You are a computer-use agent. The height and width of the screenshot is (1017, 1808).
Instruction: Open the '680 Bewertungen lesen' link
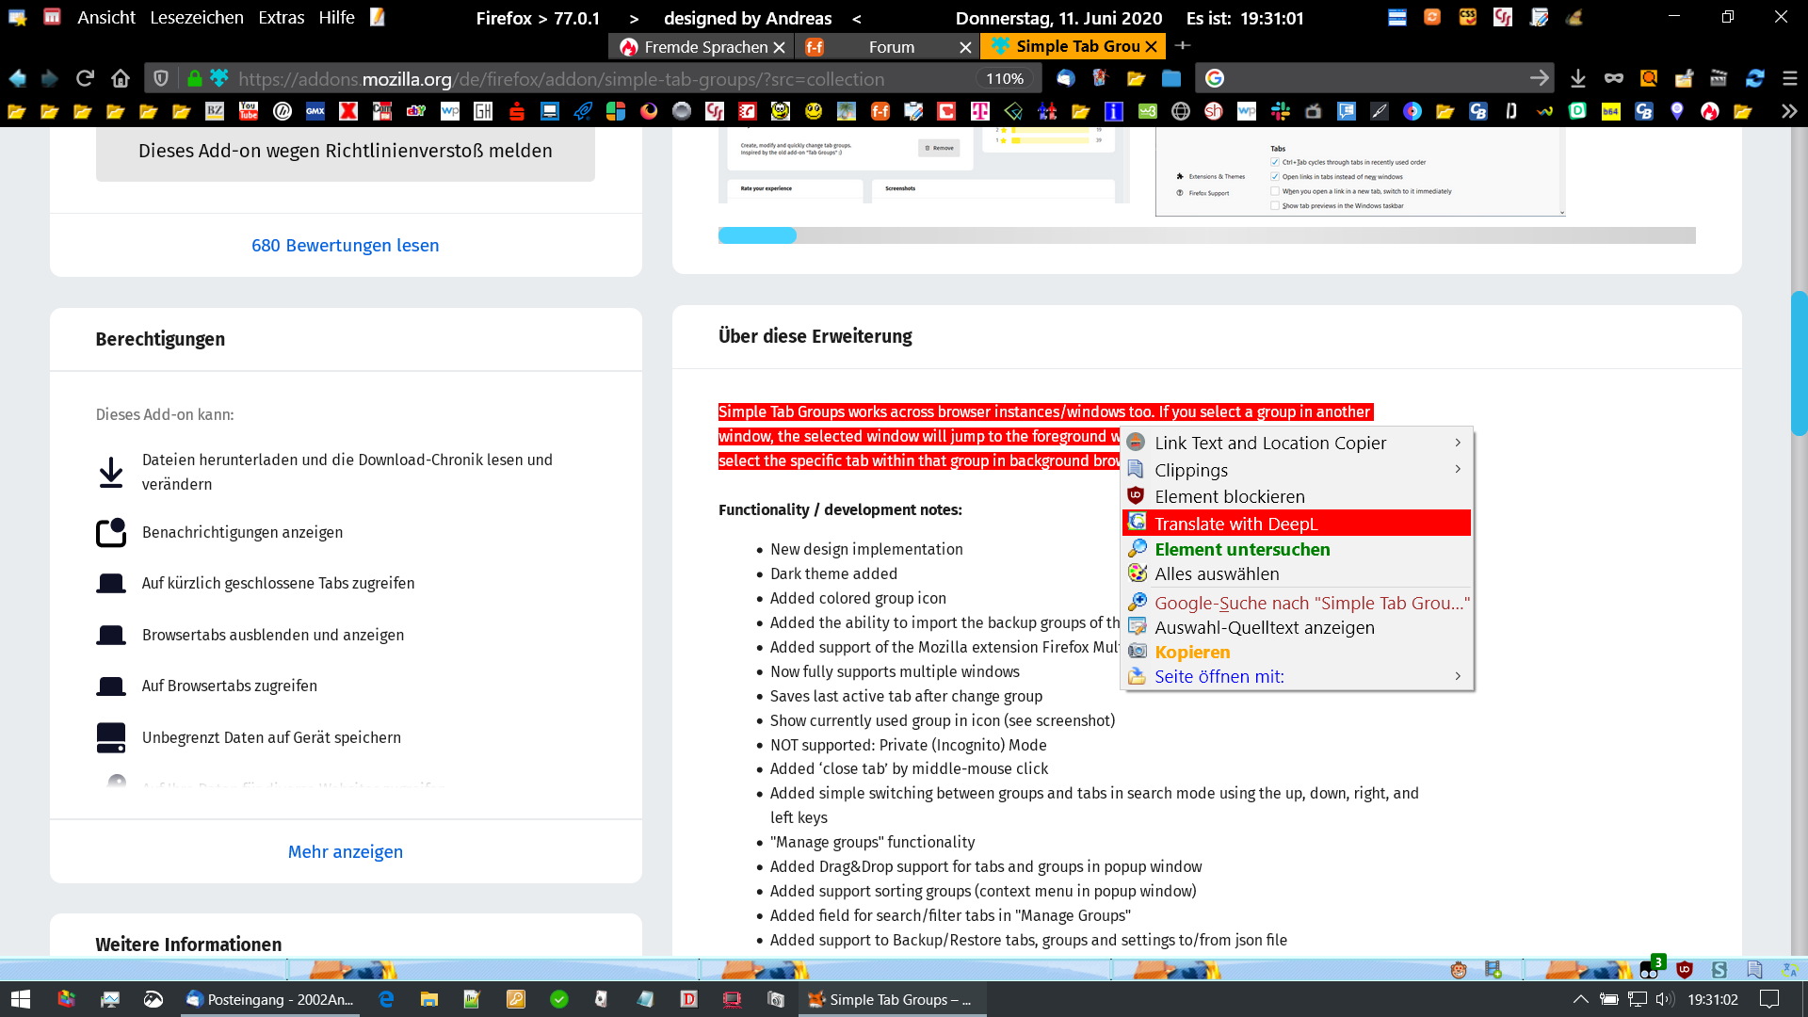coord(345,245)
